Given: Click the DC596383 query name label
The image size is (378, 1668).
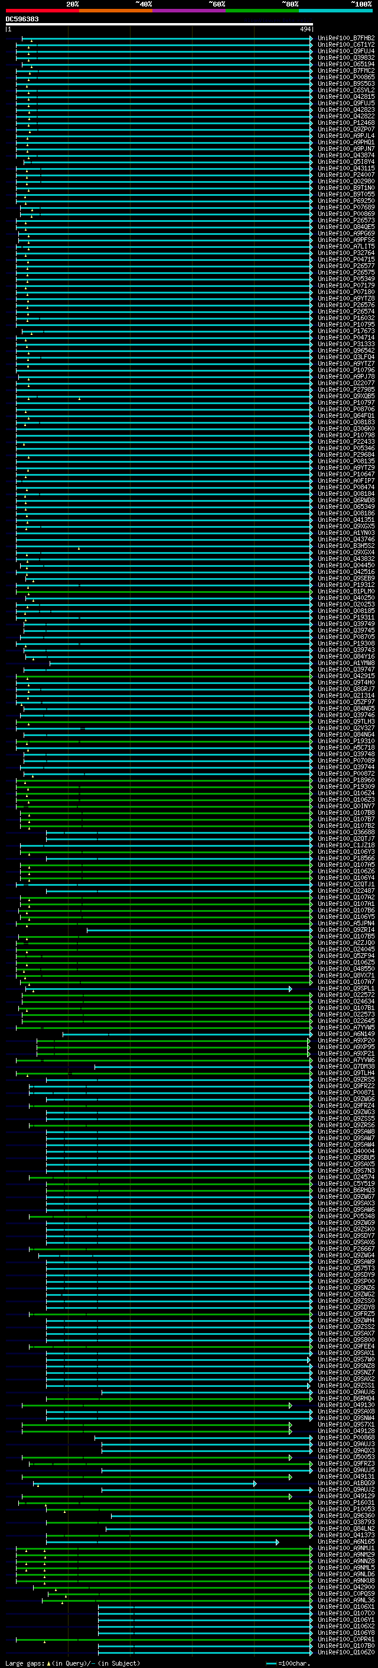Looking at the screenshot, I should (22, 19).
